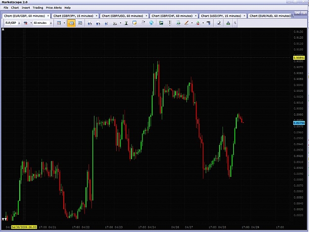Open dropdown arrow beside data source icon
The height and width of the screenshot is (232, 309).
click(x=31, y=23)
